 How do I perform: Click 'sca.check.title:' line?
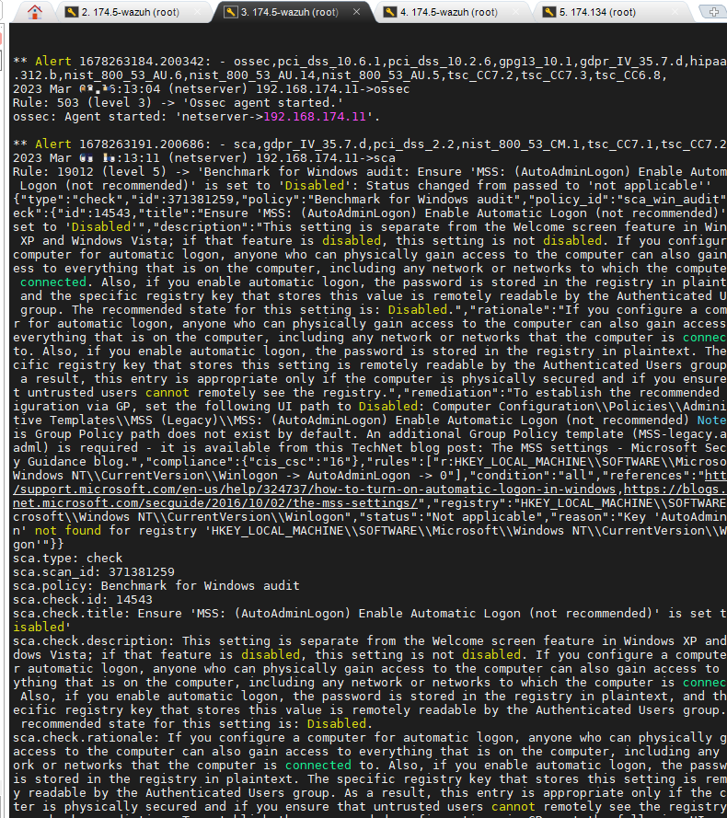(x=370, y=614)
